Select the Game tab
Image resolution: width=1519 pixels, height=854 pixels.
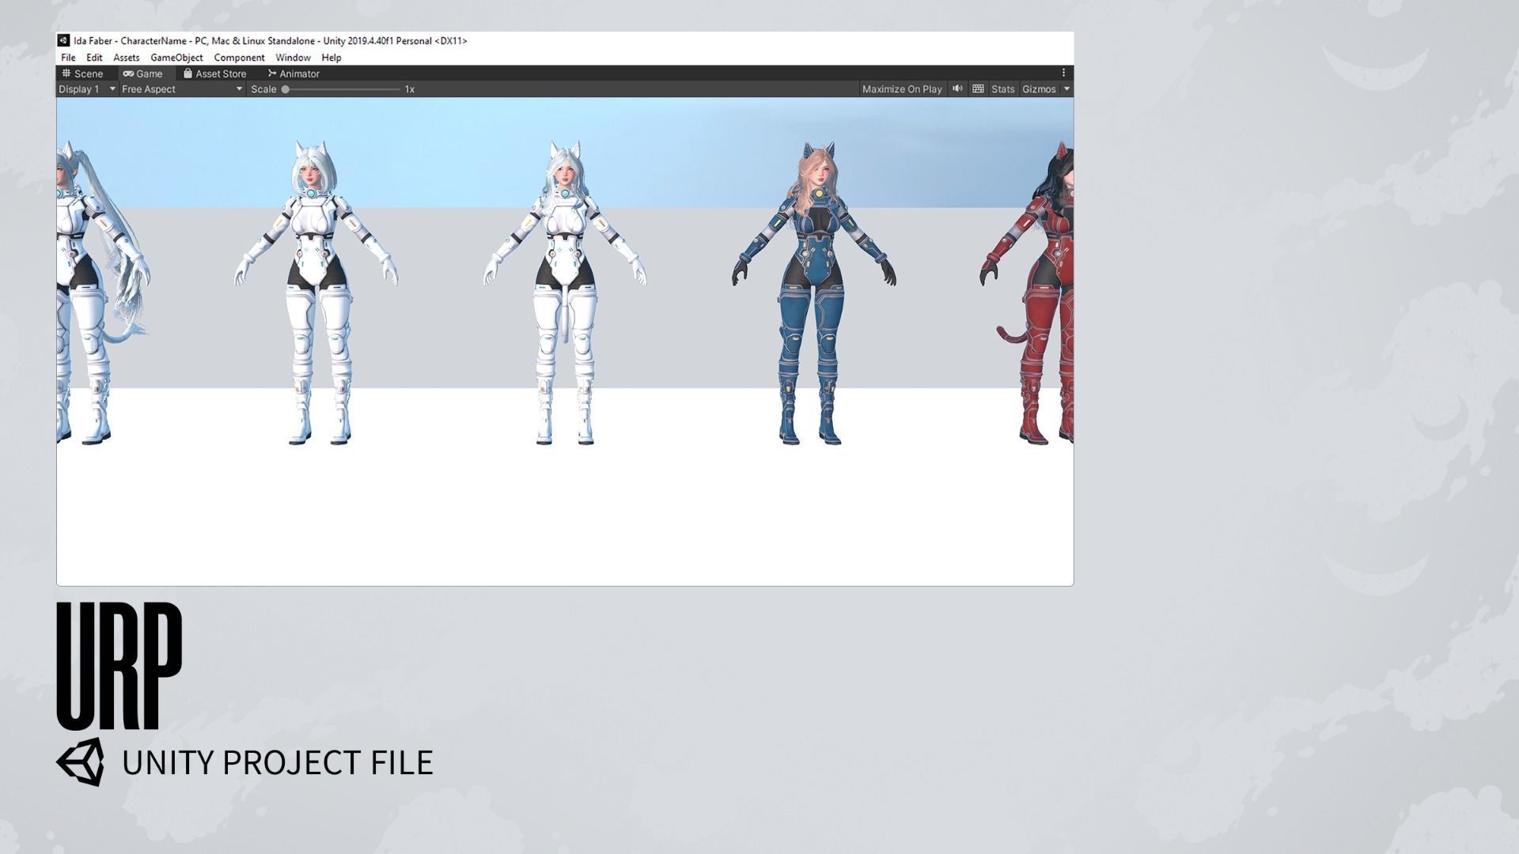click(x=143, y=74)
